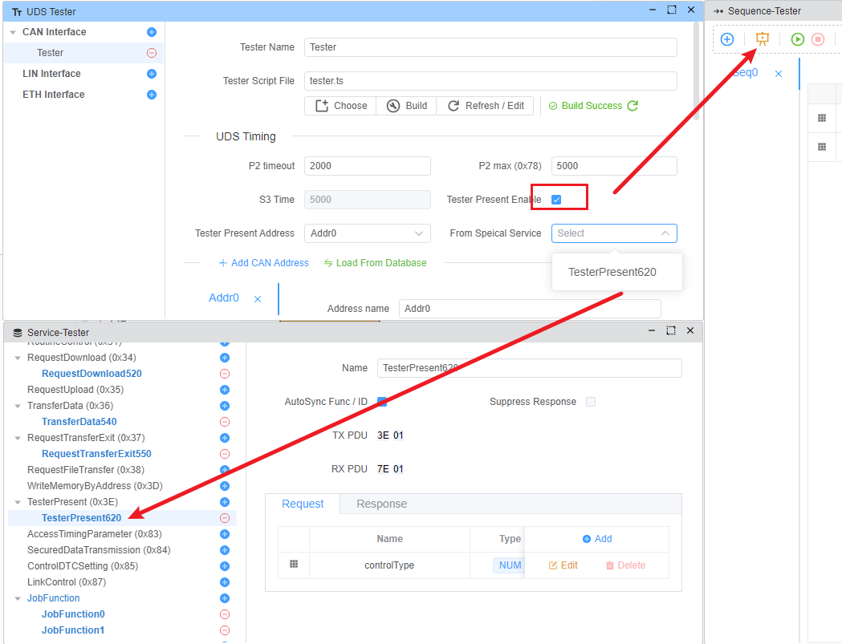Click the plus icon next to CAN Interface
842x644 pixels.
(152, 32)
